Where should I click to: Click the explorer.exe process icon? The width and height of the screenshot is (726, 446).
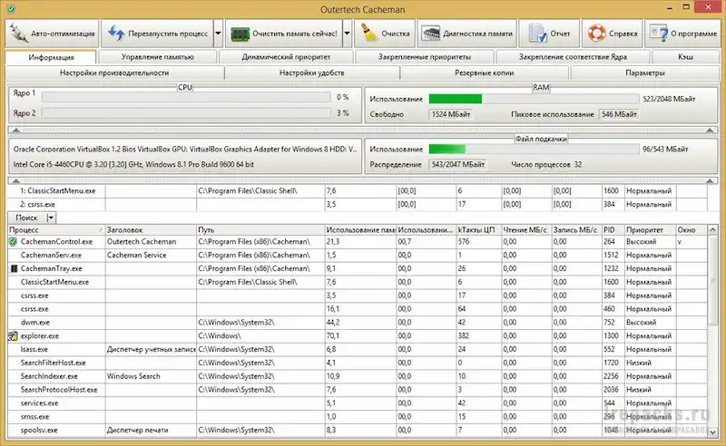tap(13, 336)
